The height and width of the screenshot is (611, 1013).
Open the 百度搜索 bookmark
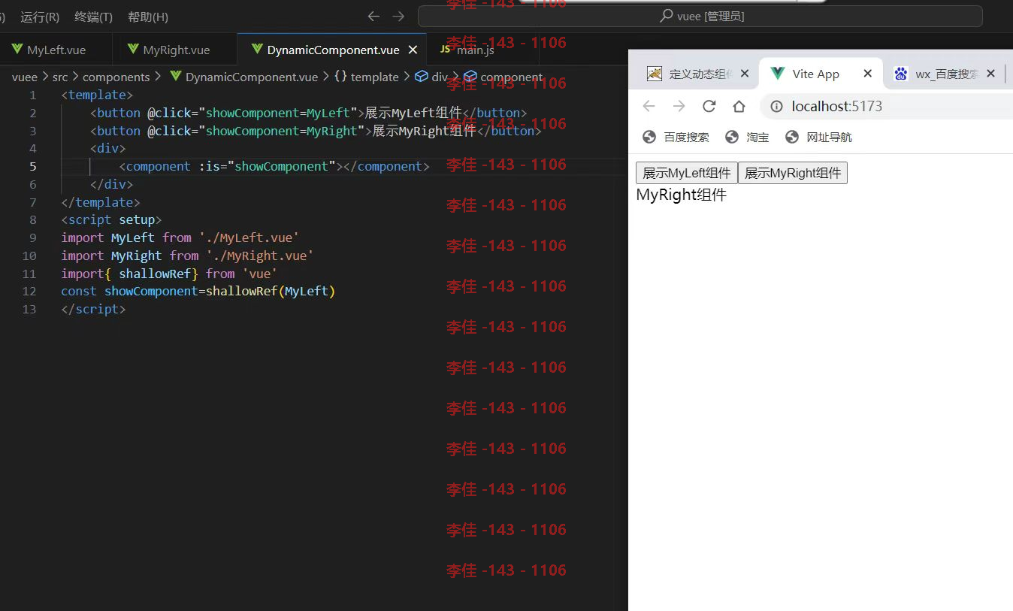pos(676,137)
